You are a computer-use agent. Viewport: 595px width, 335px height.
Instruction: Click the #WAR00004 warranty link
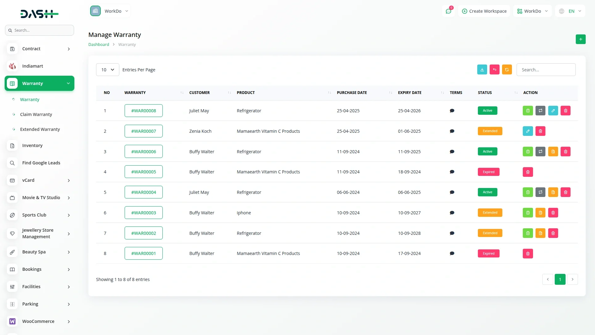click(143, 192)
